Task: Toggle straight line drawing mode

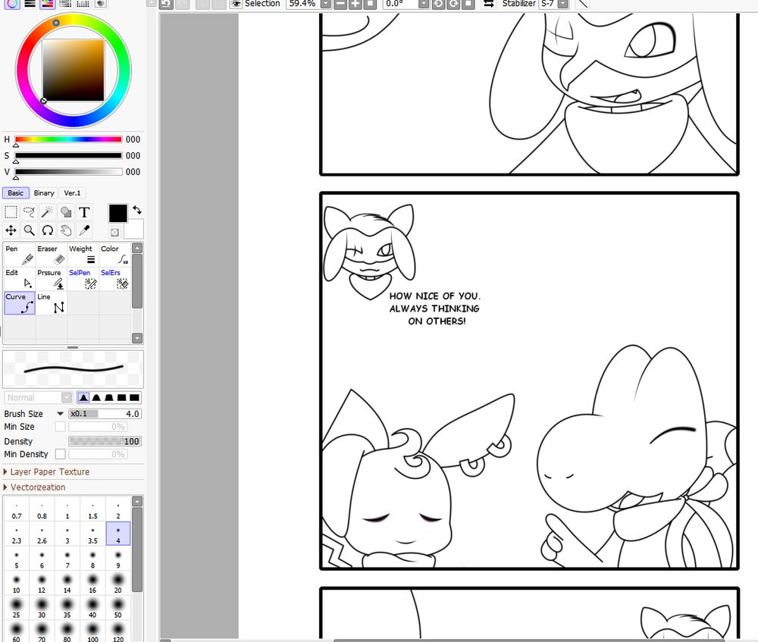Action: point(582,4)
